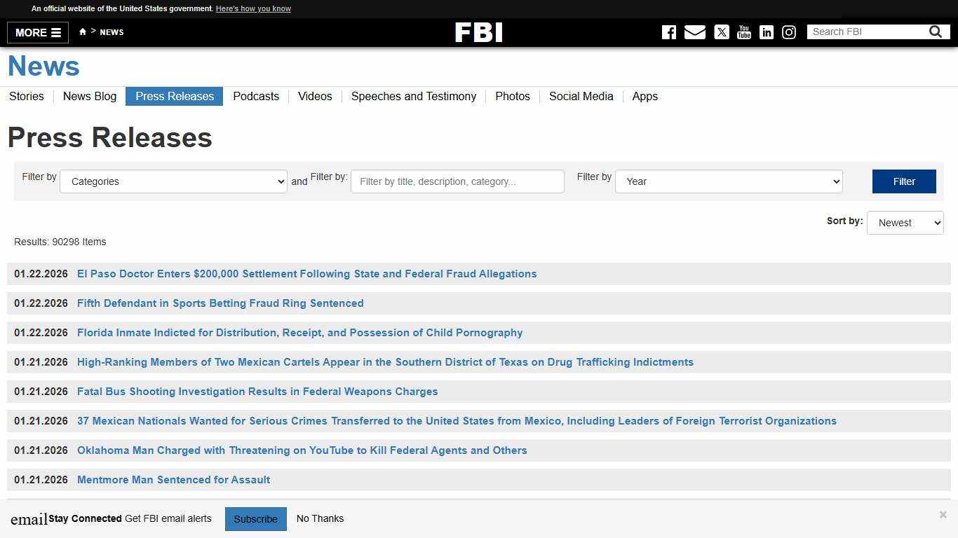Viewport: 958px width, 538px height.
Task: Open the Fifth Defendant Sports Betting Fraud article
Action: (x=220, y=303)
